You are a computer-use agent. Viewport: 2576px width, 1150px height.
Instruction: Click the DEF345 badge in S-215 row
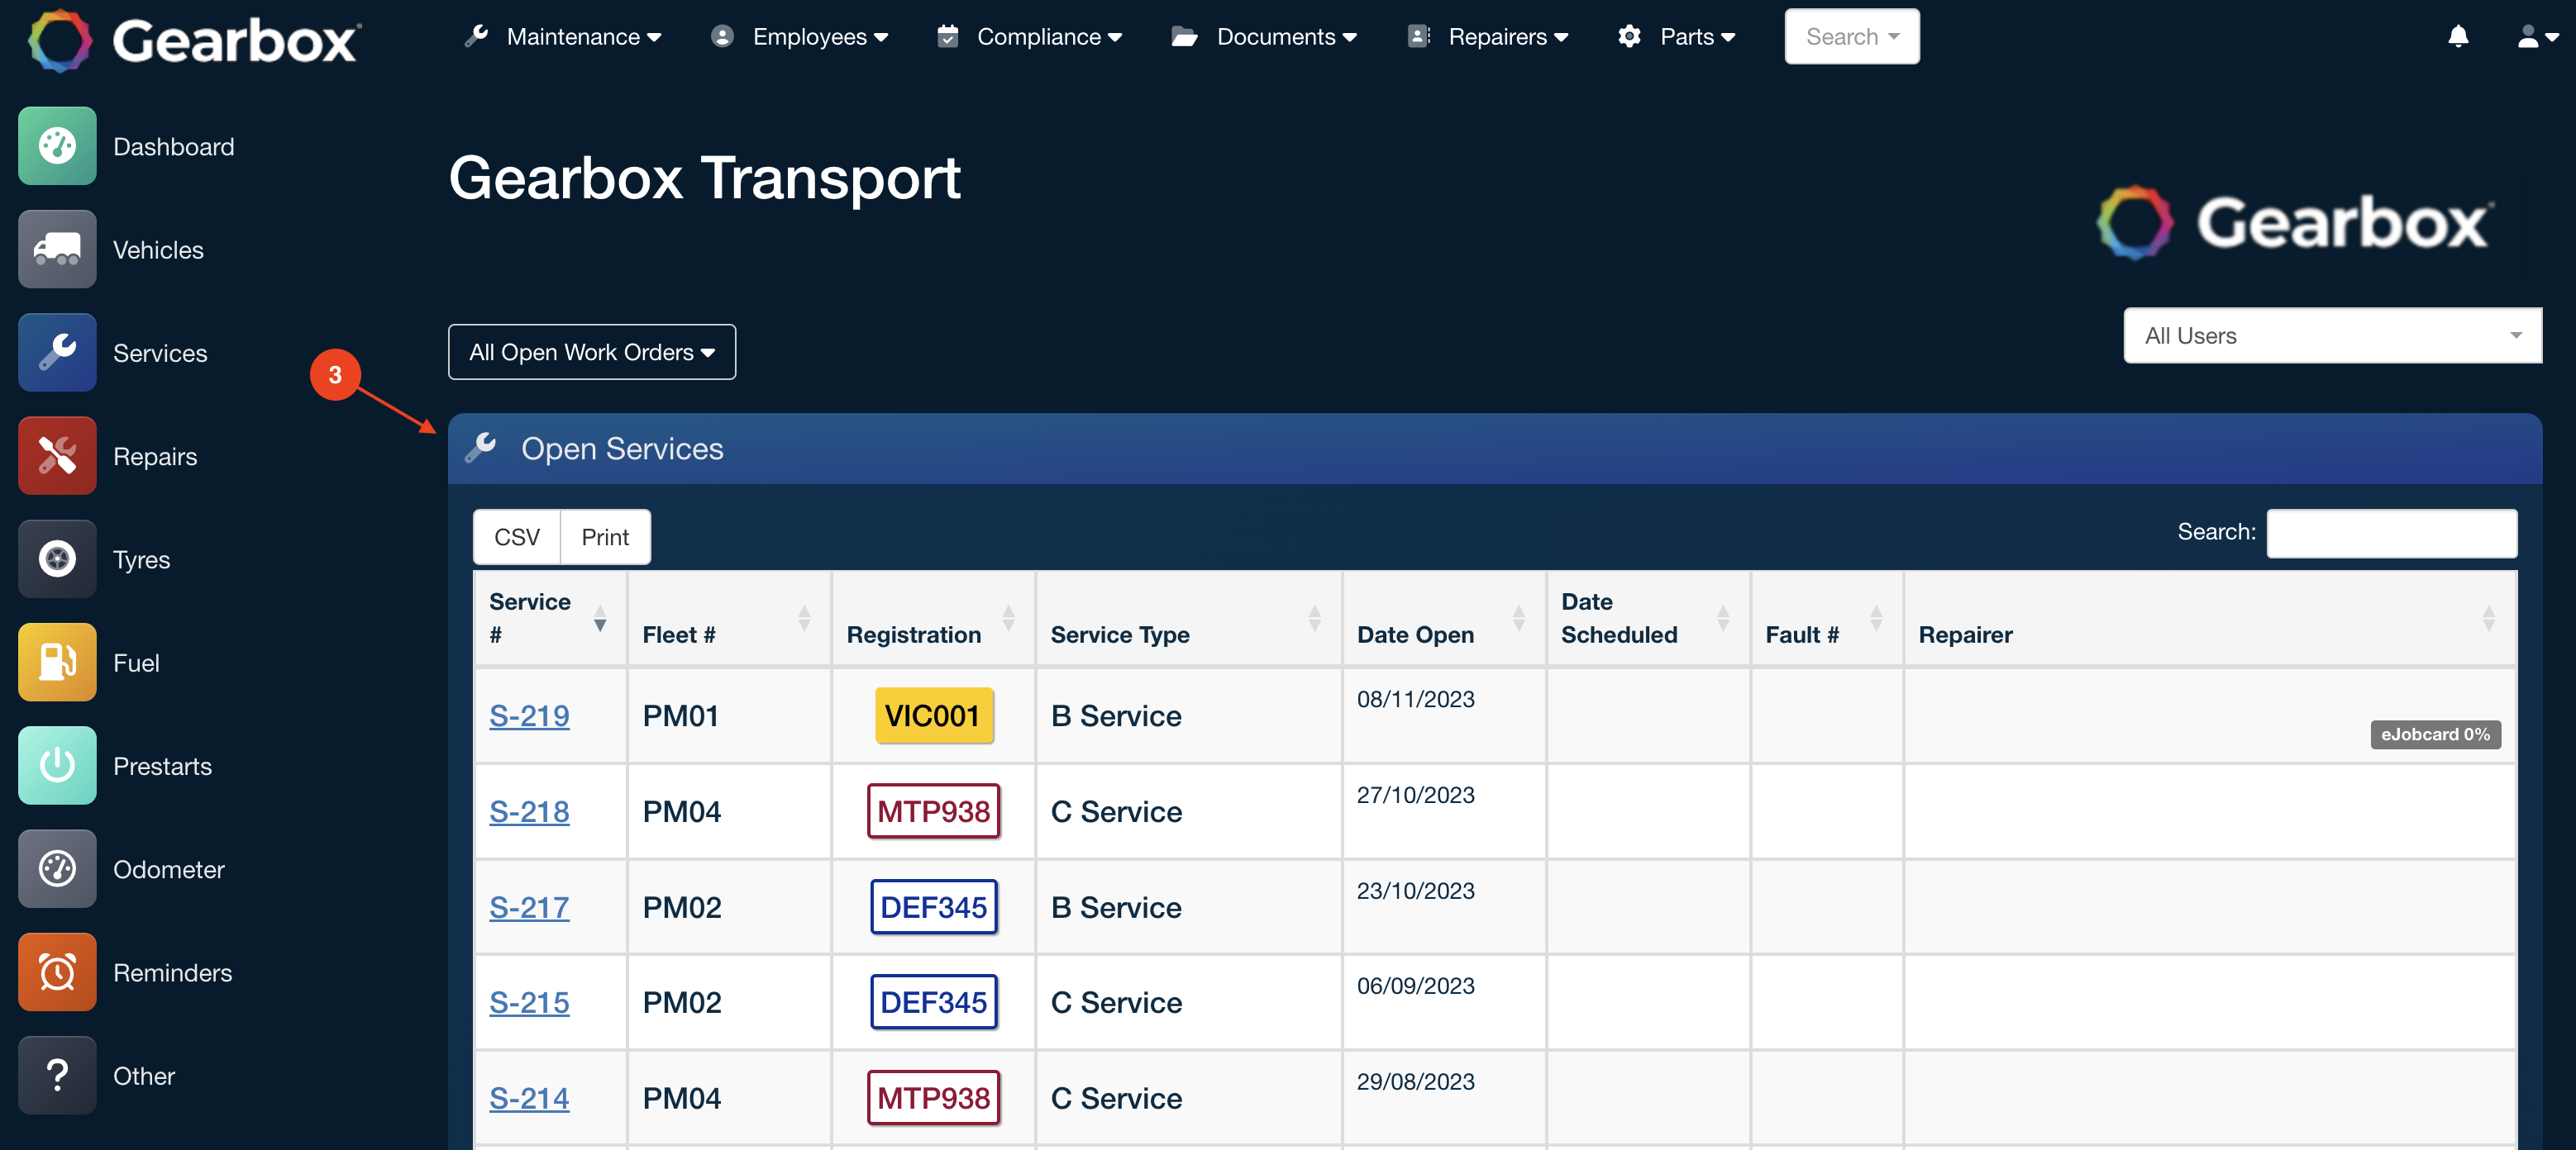(x=933, y=1002)
